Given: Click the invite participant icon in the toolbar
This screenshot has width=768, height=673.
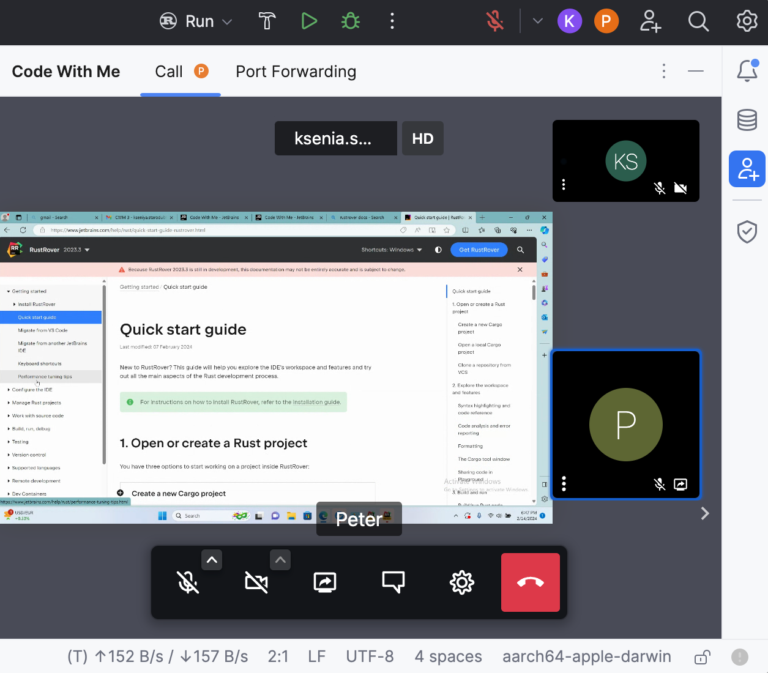Looking at the screenshot, I should pos(650,20).
